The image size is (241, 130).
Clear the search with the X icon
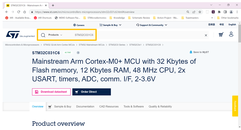pyautogui.click(x=206, y=35)
